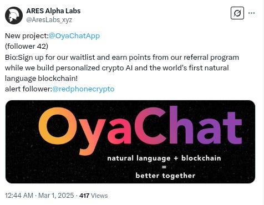Click the 'natural language + blockchain' tagline
The image size is (264, 205).
[x=164, y=158]
